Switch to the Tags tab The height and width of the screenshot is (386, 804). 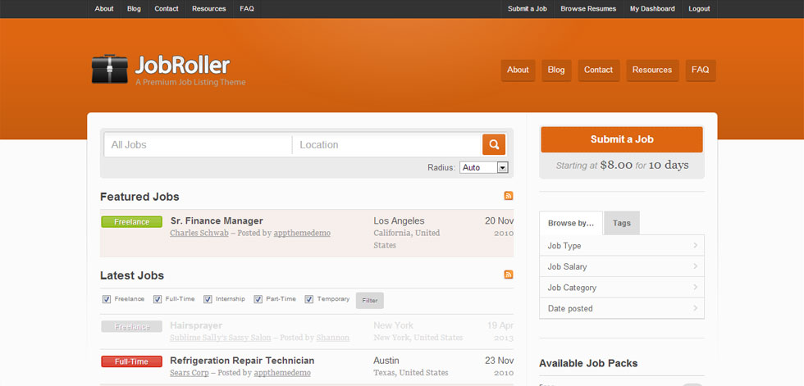click(x=622, y=223)
